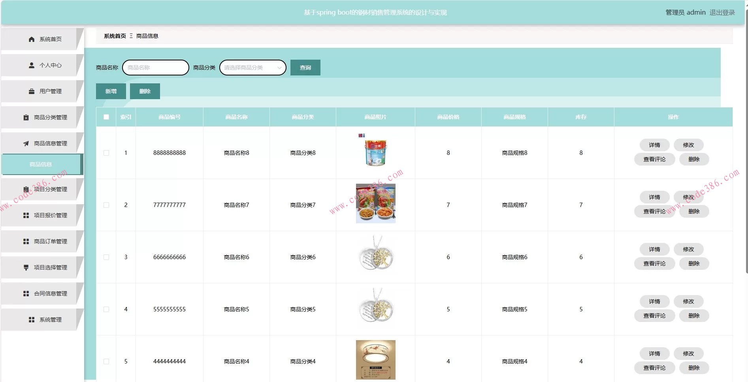Click the grid icon beside 商品订单管理
748x382 pixels.
(x=26, y=241)
